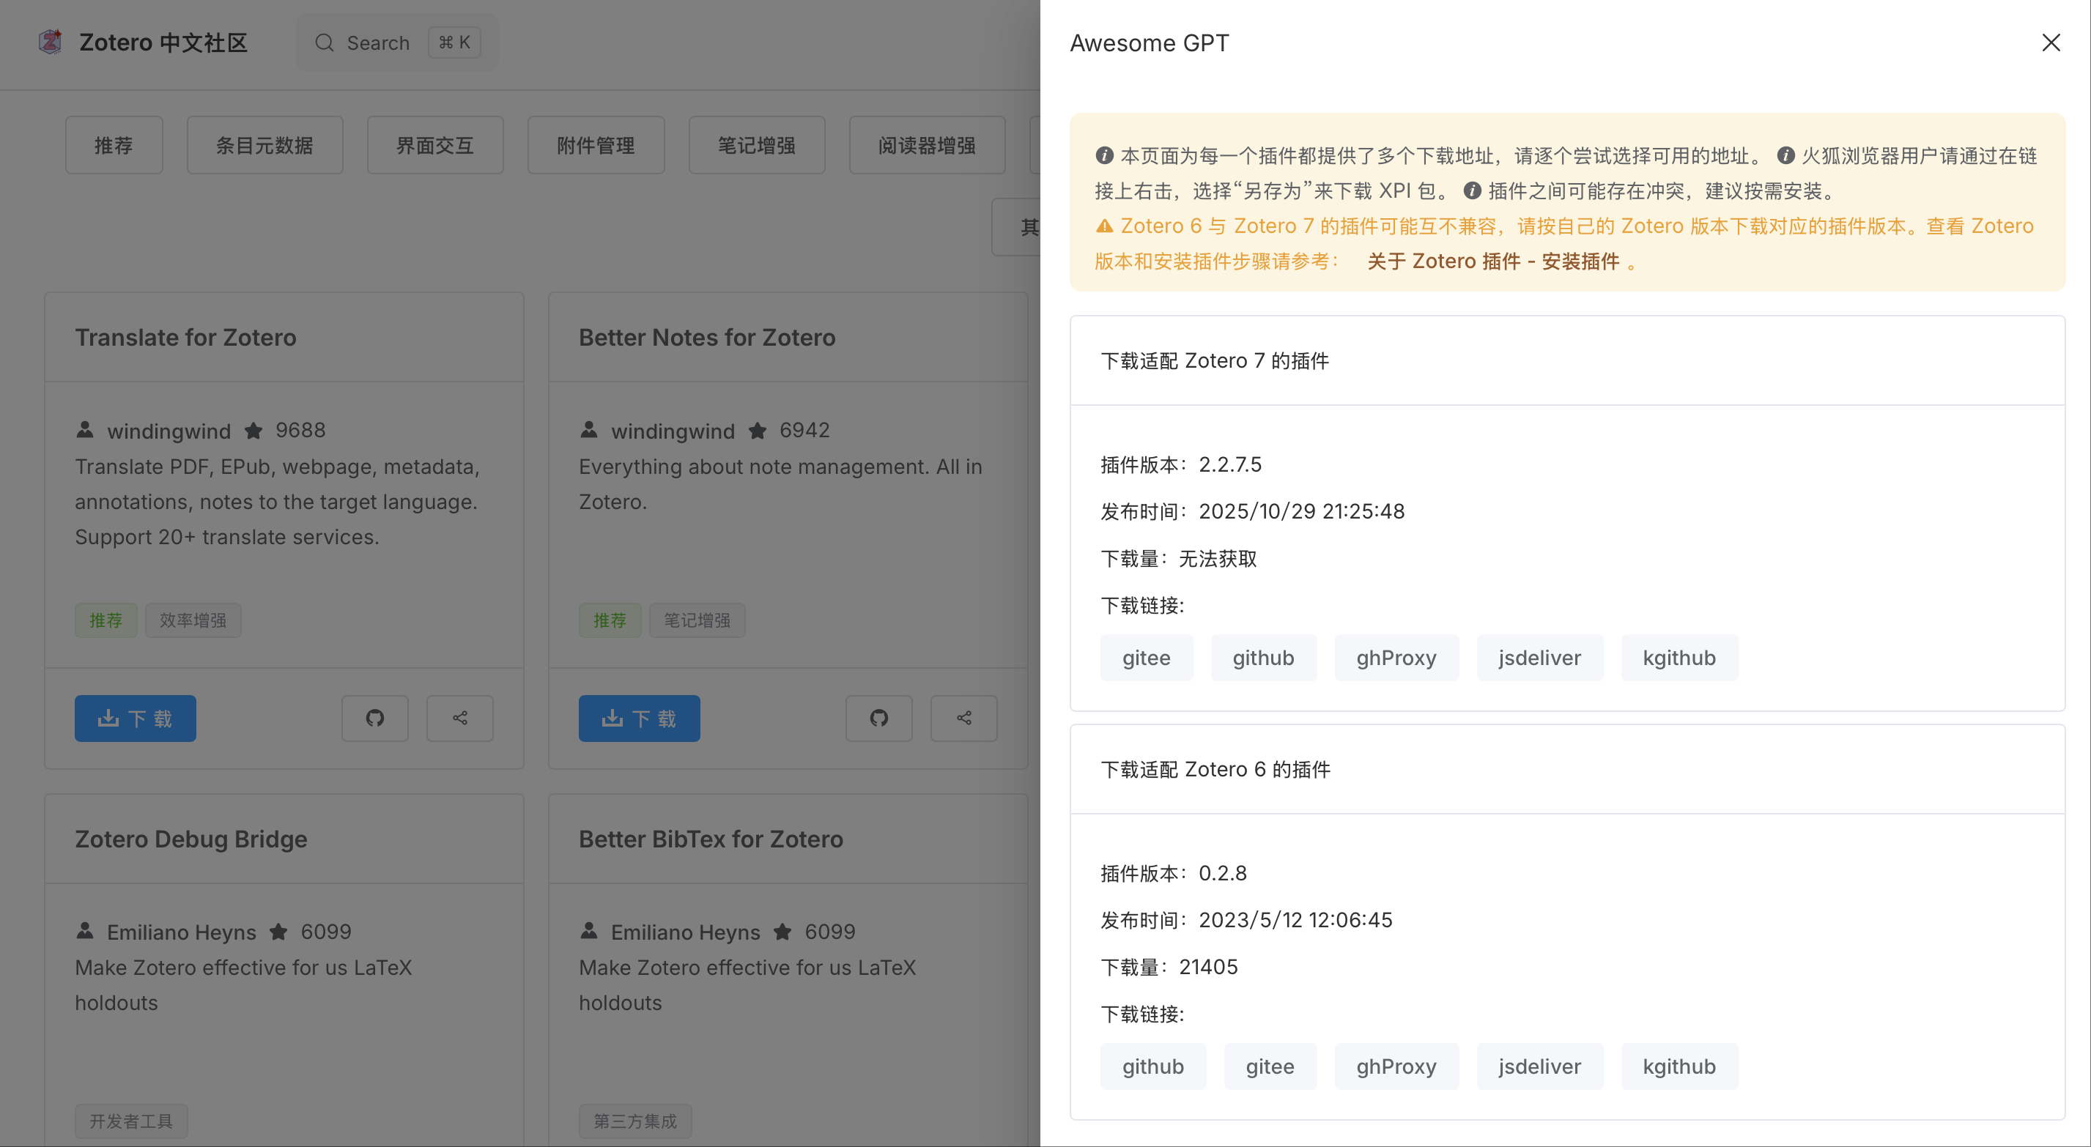Open GitHub page for Translate for Zotero
The width and height of the screenshot is (2091, 1147).
[x=375, y=719]
